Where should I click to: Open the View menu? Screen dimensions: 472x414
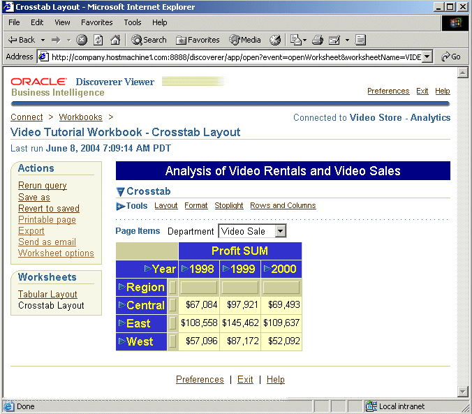[62, 22]
